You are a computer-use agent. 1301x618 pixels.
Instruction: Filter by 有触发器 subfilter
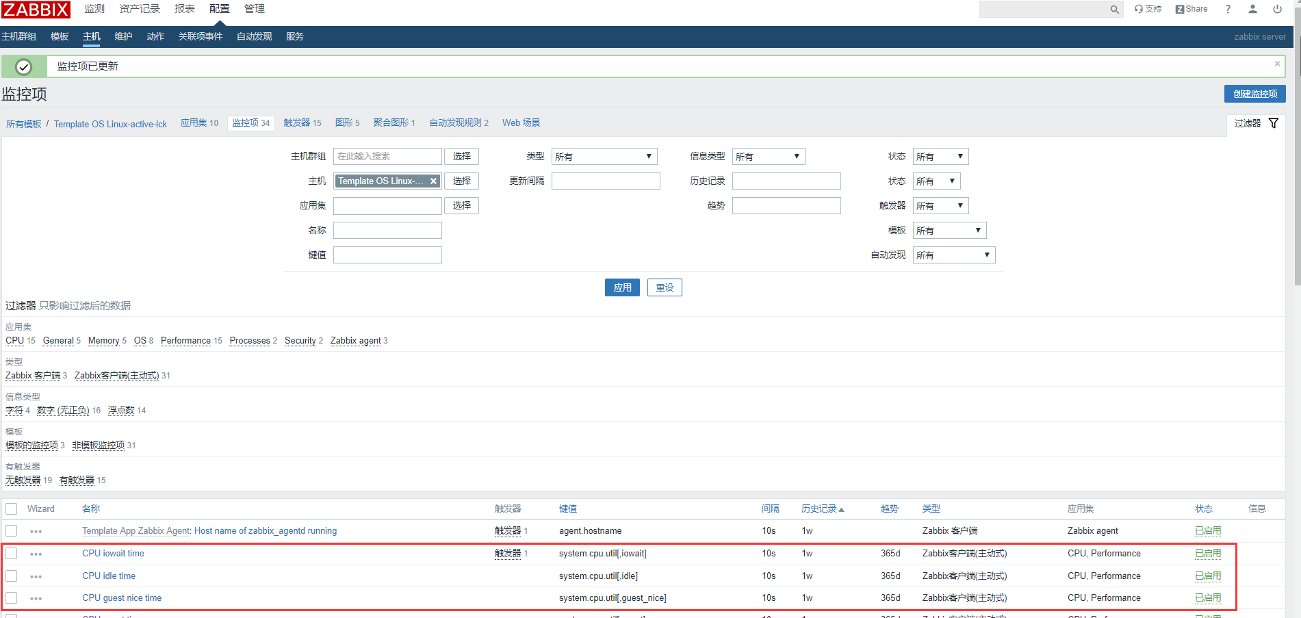pyautogui.click(x=77, y=480)
